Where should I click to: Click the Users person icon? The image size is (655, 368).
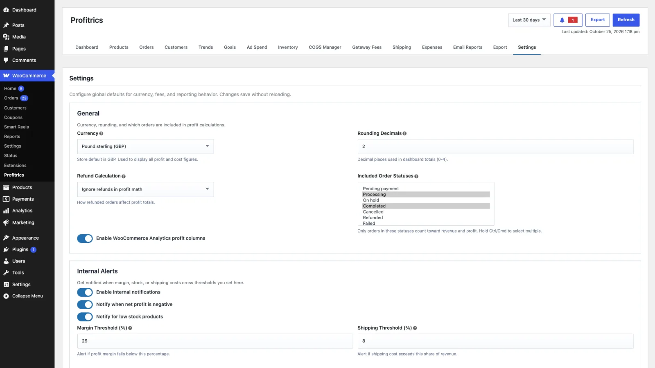click(6, 261)
